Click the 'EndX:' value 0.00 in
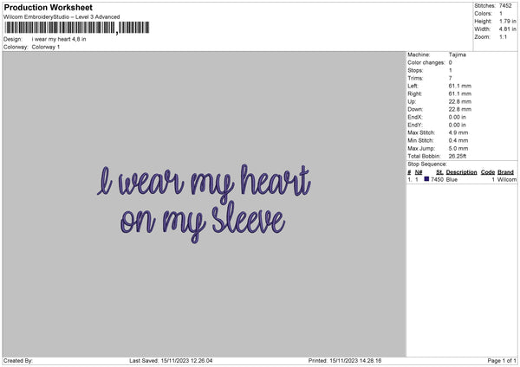 (458, 117)
